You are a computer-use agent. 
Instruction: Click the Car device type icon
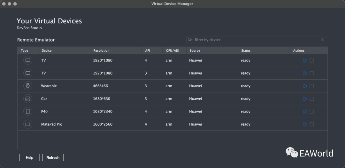28,99
